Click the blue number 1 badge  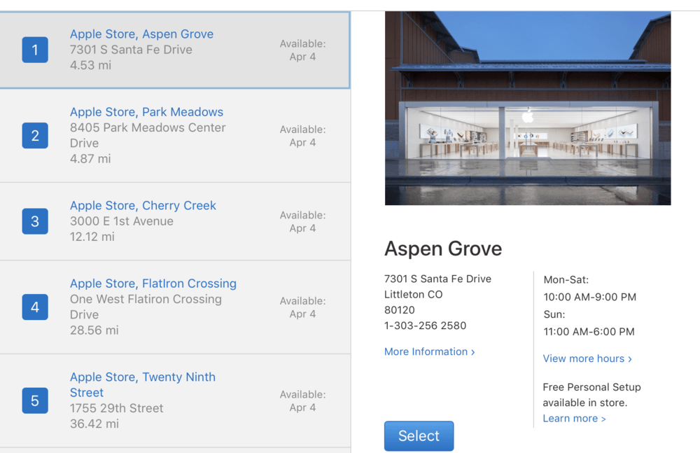coord(35,50)
